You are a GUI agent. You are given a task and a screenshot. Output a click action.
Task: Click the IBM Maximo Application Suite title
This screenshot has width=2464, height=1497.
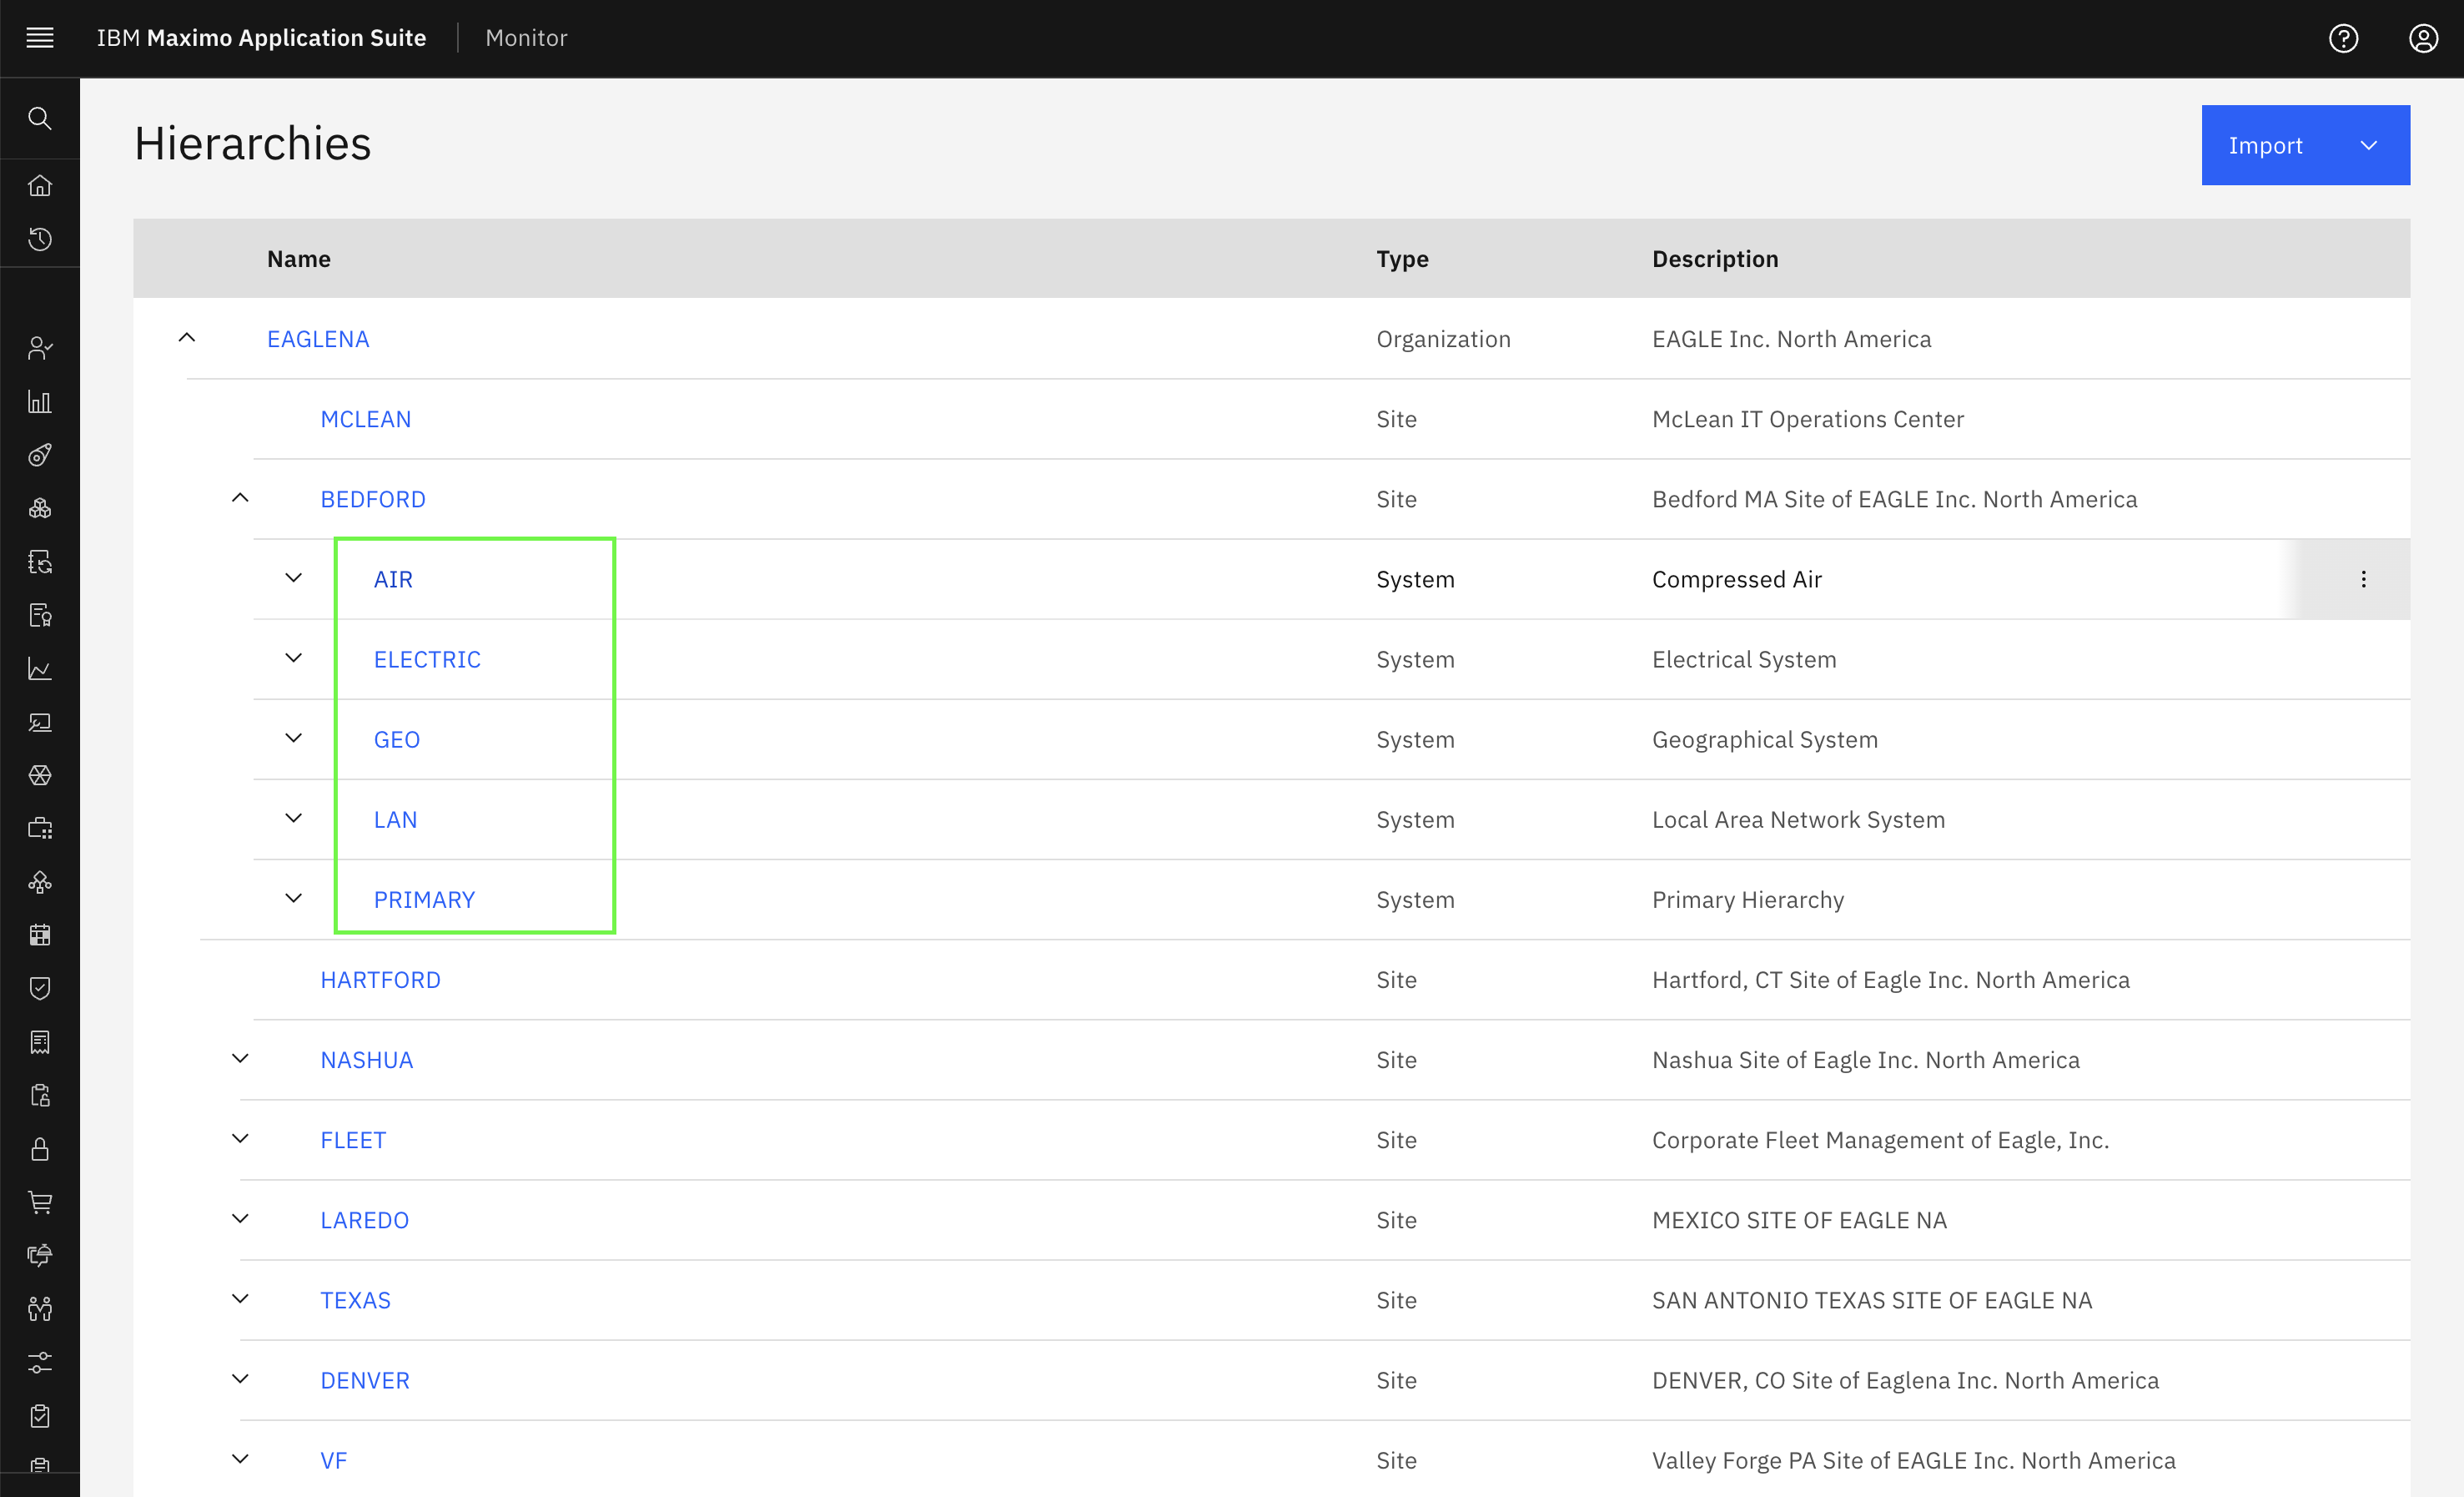pyautogui.click(x=261, y=38)
